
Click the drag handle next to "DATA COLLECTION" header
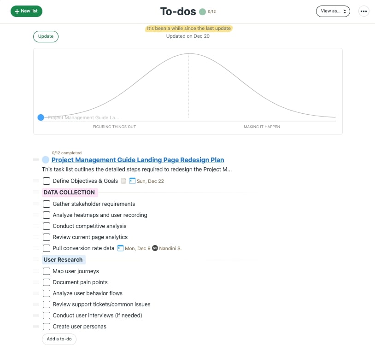(36, 192)
